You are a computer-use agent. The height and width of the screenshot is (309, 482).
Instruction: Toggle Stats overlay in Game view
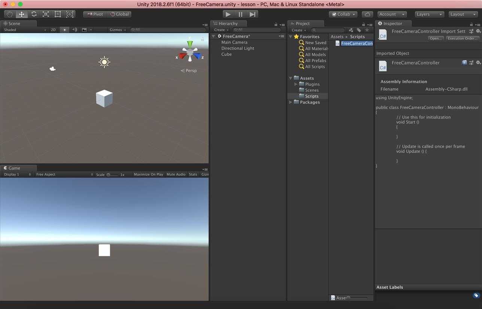193,175
